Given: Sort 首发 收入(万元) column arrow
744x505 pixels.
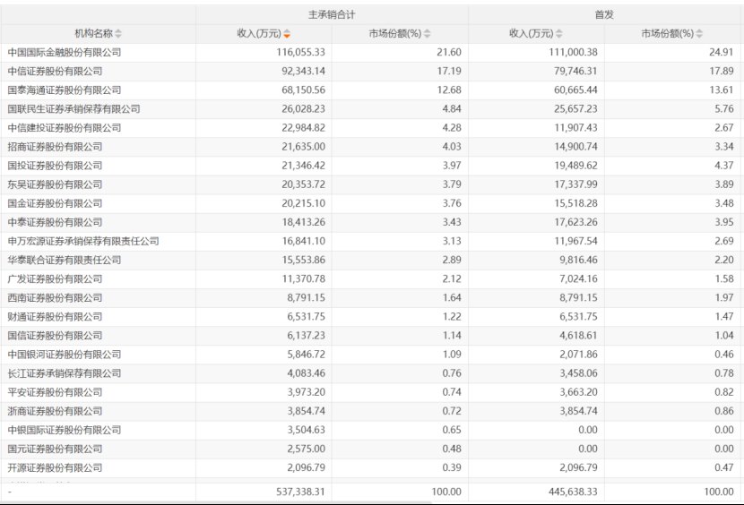Looking at the screenshot, I should point(559,34).
